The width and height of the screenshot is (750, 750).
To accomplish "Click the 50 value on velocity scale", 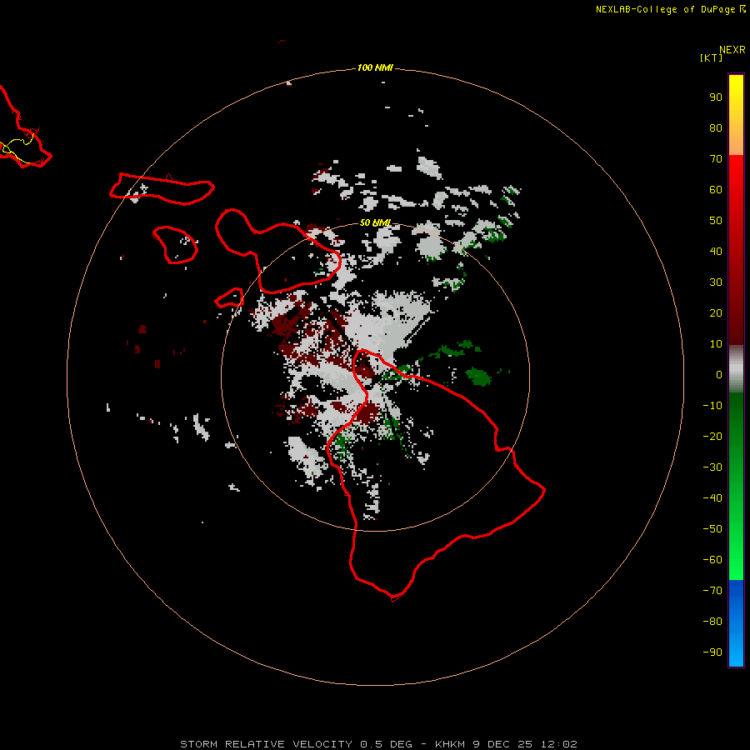I will coord(716,221).
